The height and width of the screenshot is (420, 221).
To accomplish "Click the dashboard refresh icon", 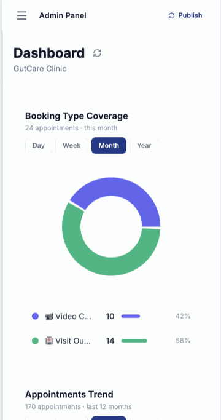I will click(x=97, y=53).
